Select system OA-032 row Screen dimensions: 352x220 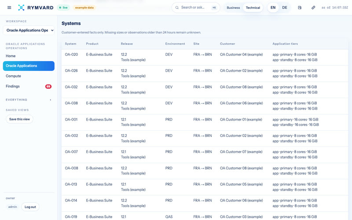tap(205, 90)
